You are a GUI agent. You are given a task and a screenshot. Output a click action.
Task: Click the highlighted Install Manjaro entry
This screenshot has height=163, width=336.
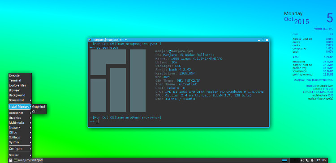coord(20,106)
